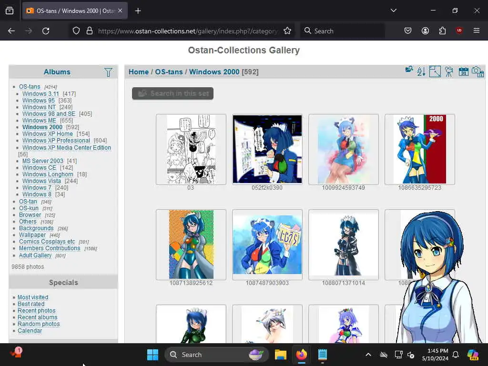Go to Home in the breadcrumb
This screenshot has width=488, height=366.
pyautogui.click(x=139, y=72)
